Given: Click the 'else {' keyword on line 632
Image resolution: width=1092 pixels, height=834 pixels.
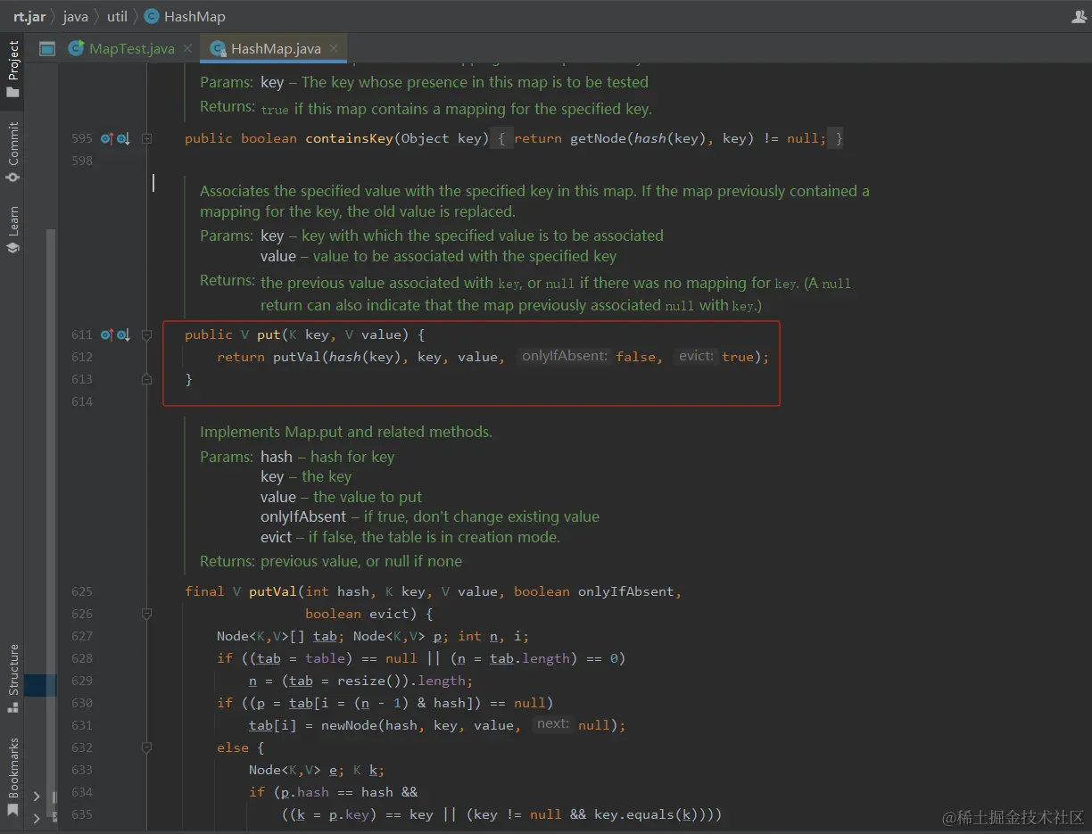Looking at the screenshot, I should pos(240,747).
